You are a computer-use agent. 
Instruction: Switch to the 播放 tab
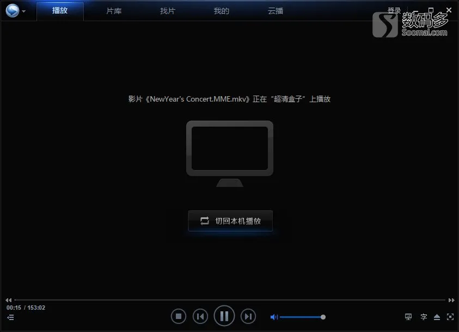(x=60, y=11)
